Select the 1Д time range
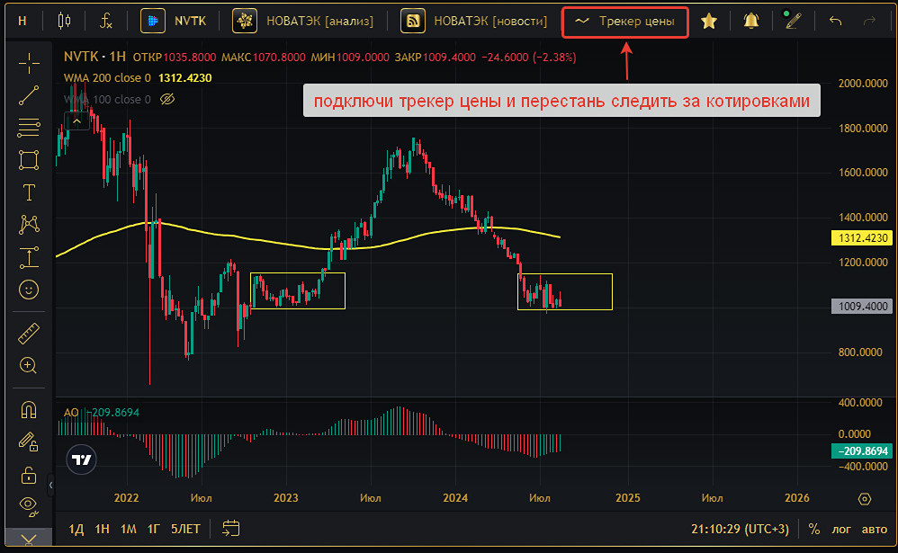Screen dimensions: 898x553 point(76,529)
